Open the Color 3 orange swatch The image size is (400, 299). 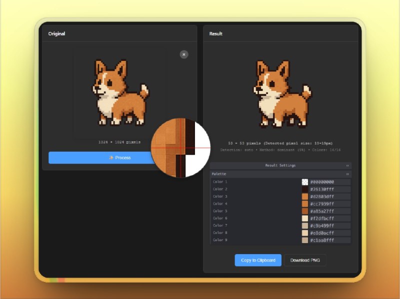[305, 197]
